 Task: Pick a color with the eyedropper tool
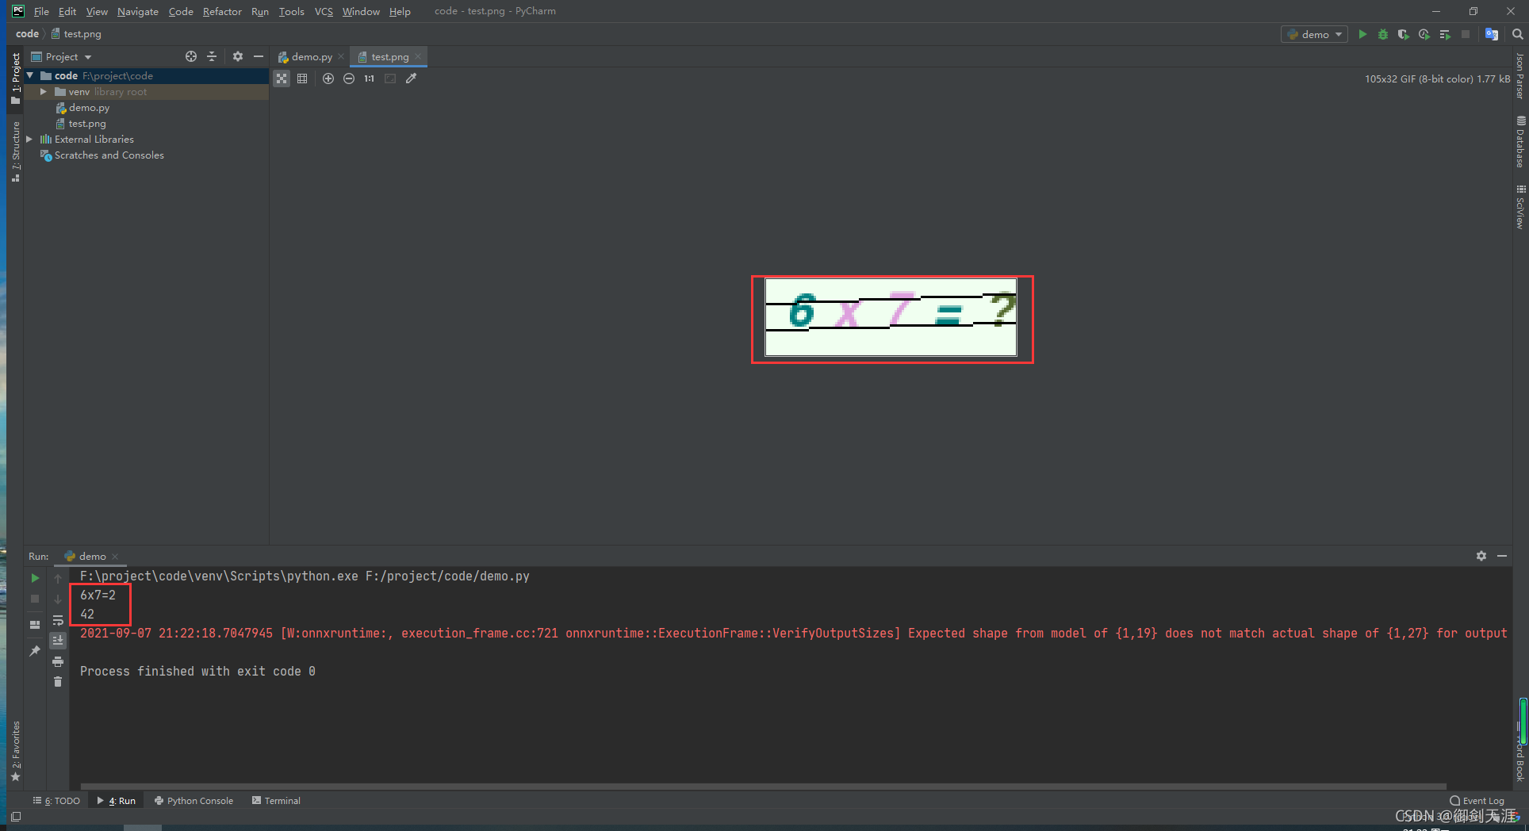[411, 79]
